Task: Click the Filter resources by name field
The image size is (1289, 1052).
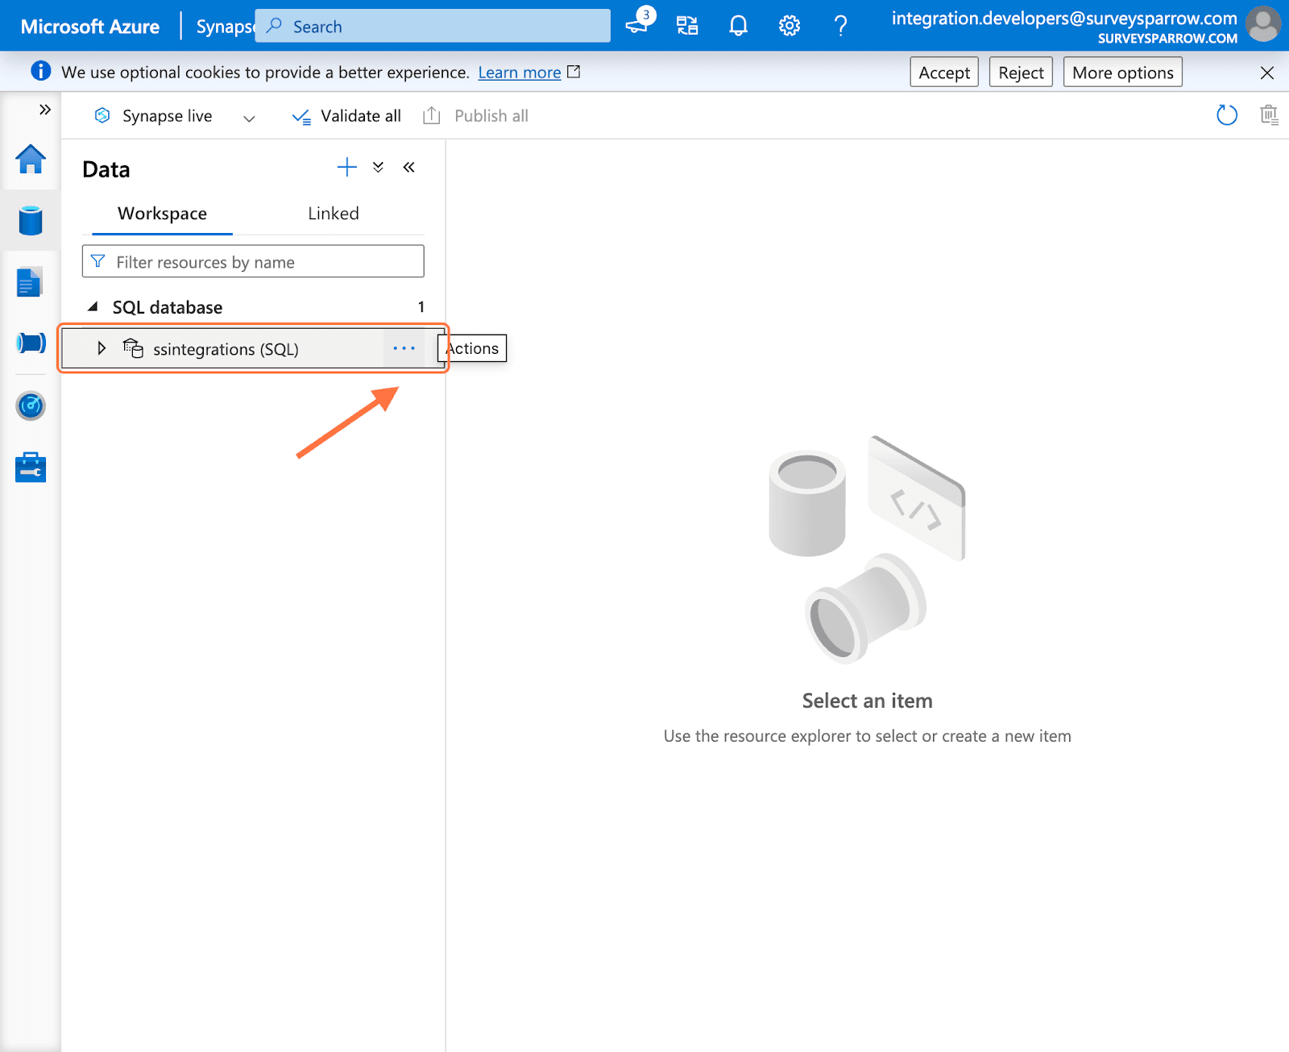Action: point(253,262)
